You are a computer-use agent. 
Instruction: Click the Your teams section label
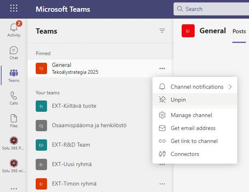(47, 93)
